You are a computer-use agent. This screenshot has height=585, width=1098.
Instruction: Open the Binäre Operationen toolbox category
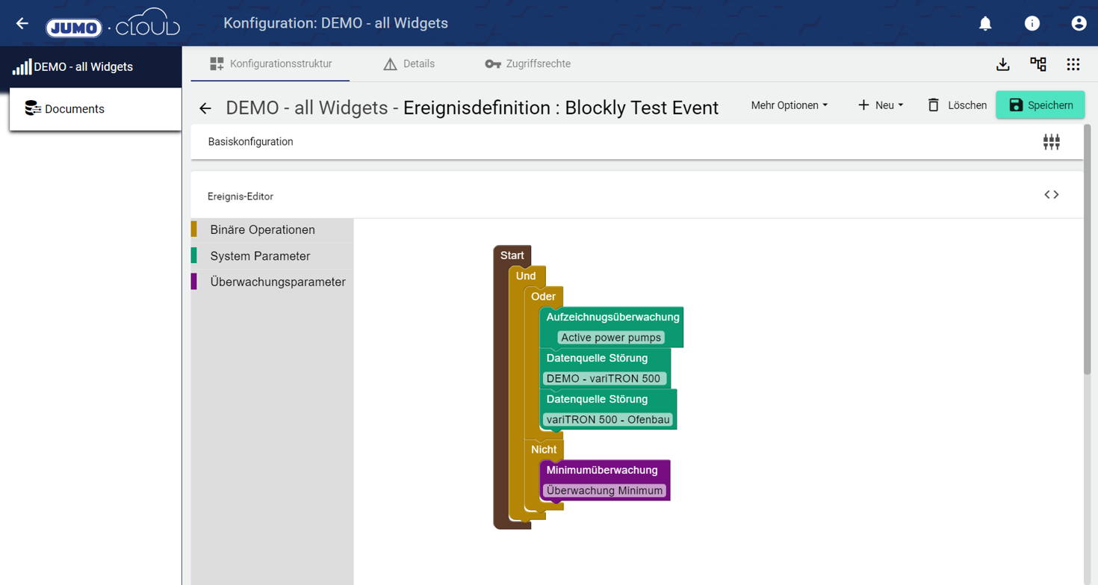(262, 230)
